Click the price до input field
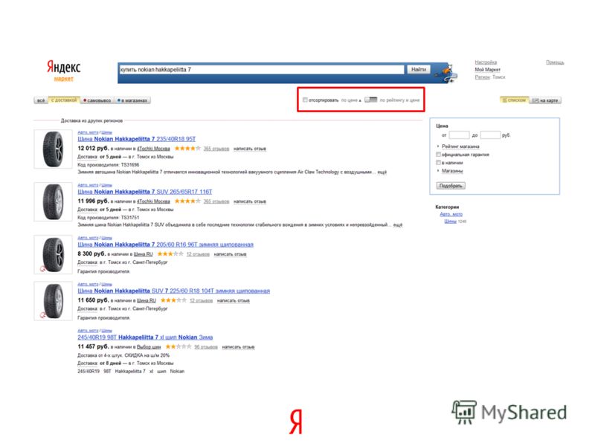 point(490,135)
